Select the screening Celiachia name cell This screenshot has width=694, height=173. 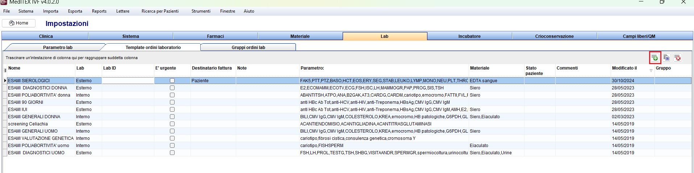pos(41,124)
